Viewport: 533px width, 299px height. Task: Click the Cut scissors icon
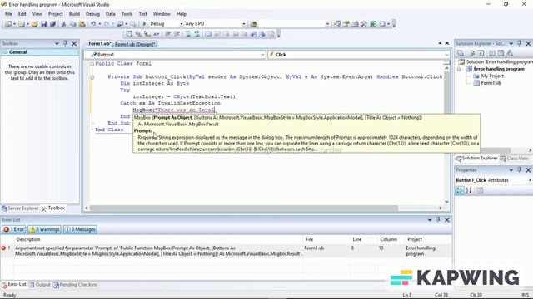click(63, 24)
